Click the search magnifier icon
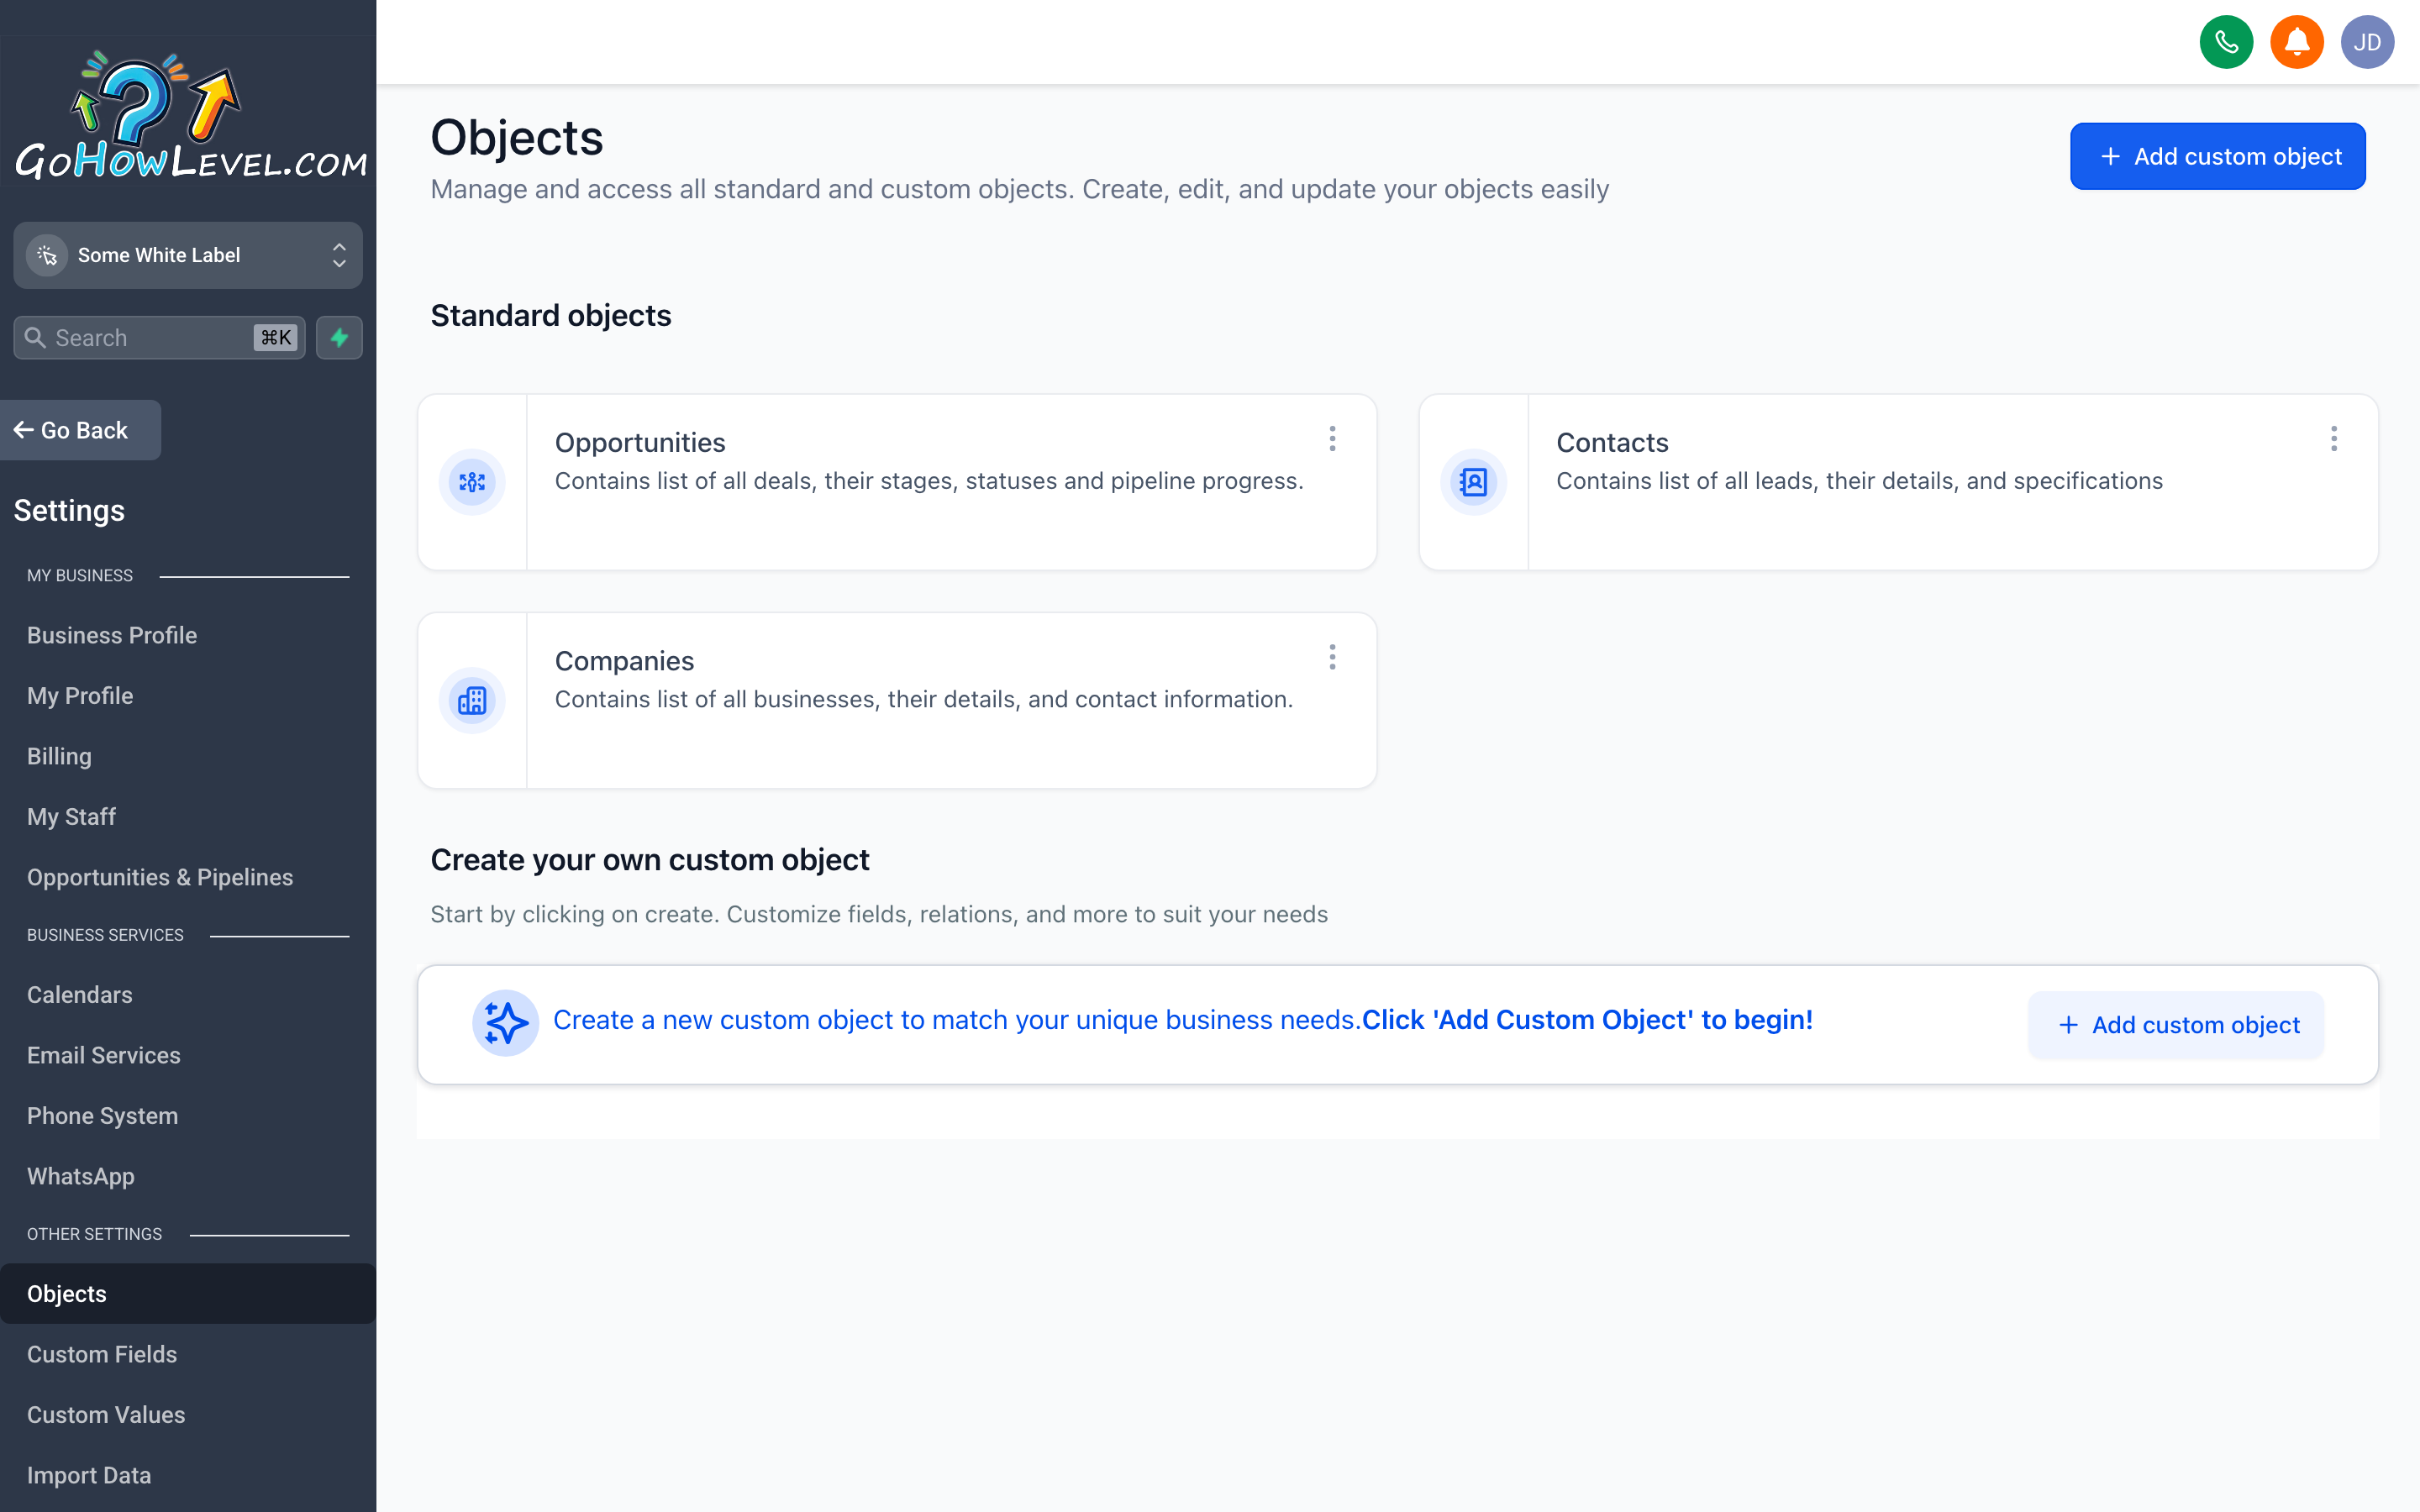Screen dimensions: 2420x1512 [x=35, y=338]
